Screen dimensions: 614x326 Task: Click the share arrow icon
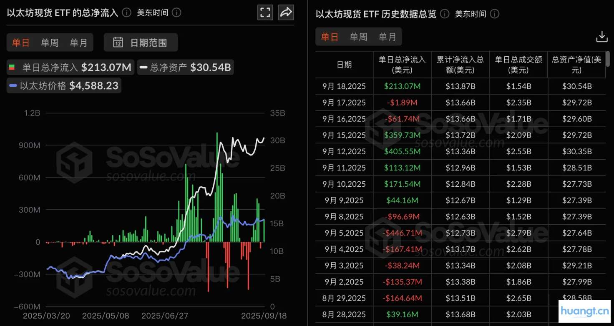(x=286, y=13)
